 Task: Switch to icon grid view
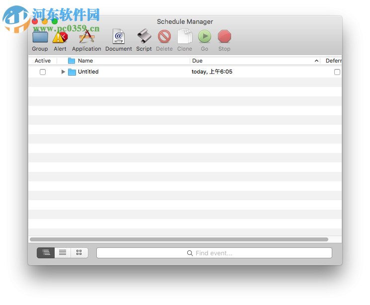coord(79,253)
